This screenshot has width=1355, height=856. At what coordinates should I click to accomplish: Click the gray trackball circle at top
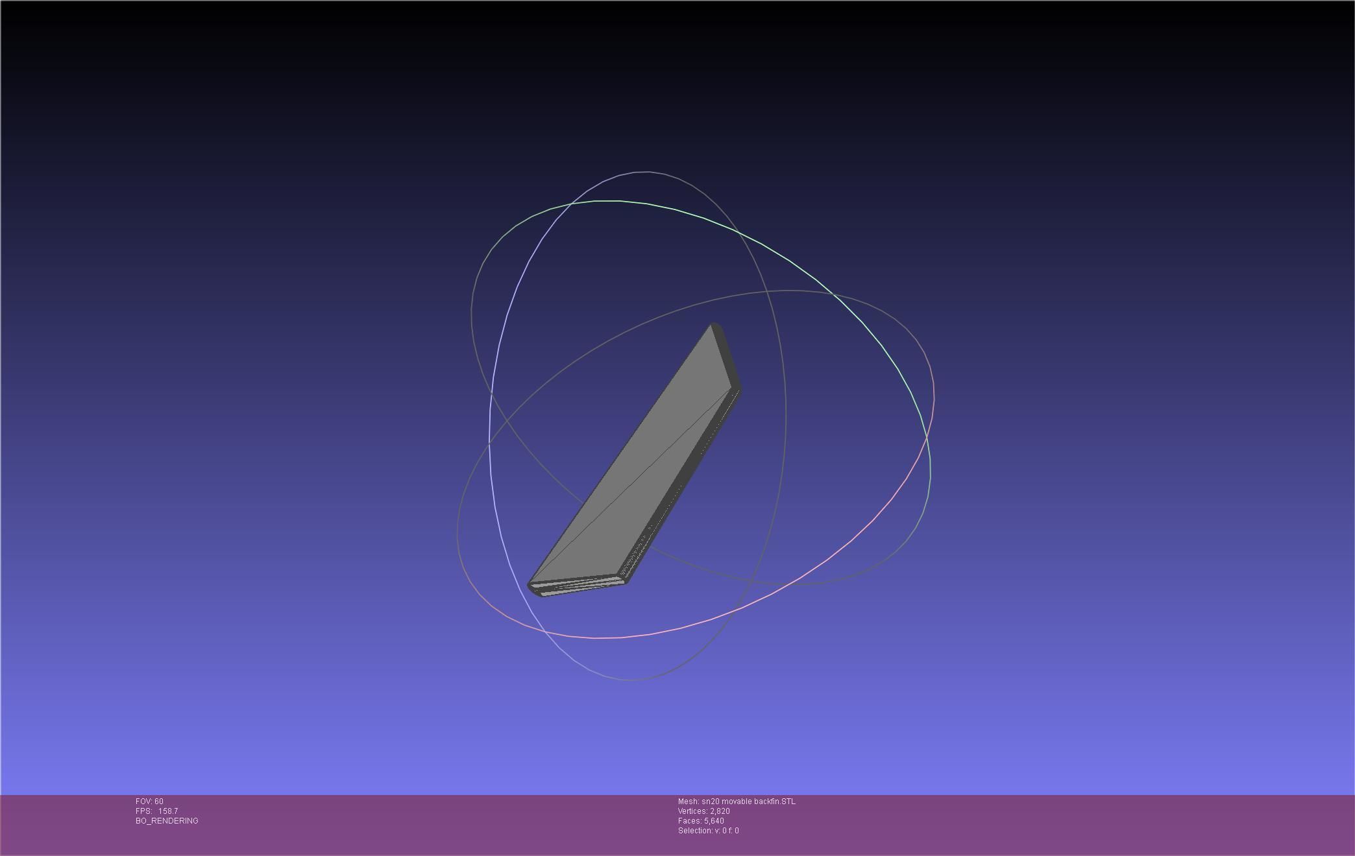pos(646,172)
